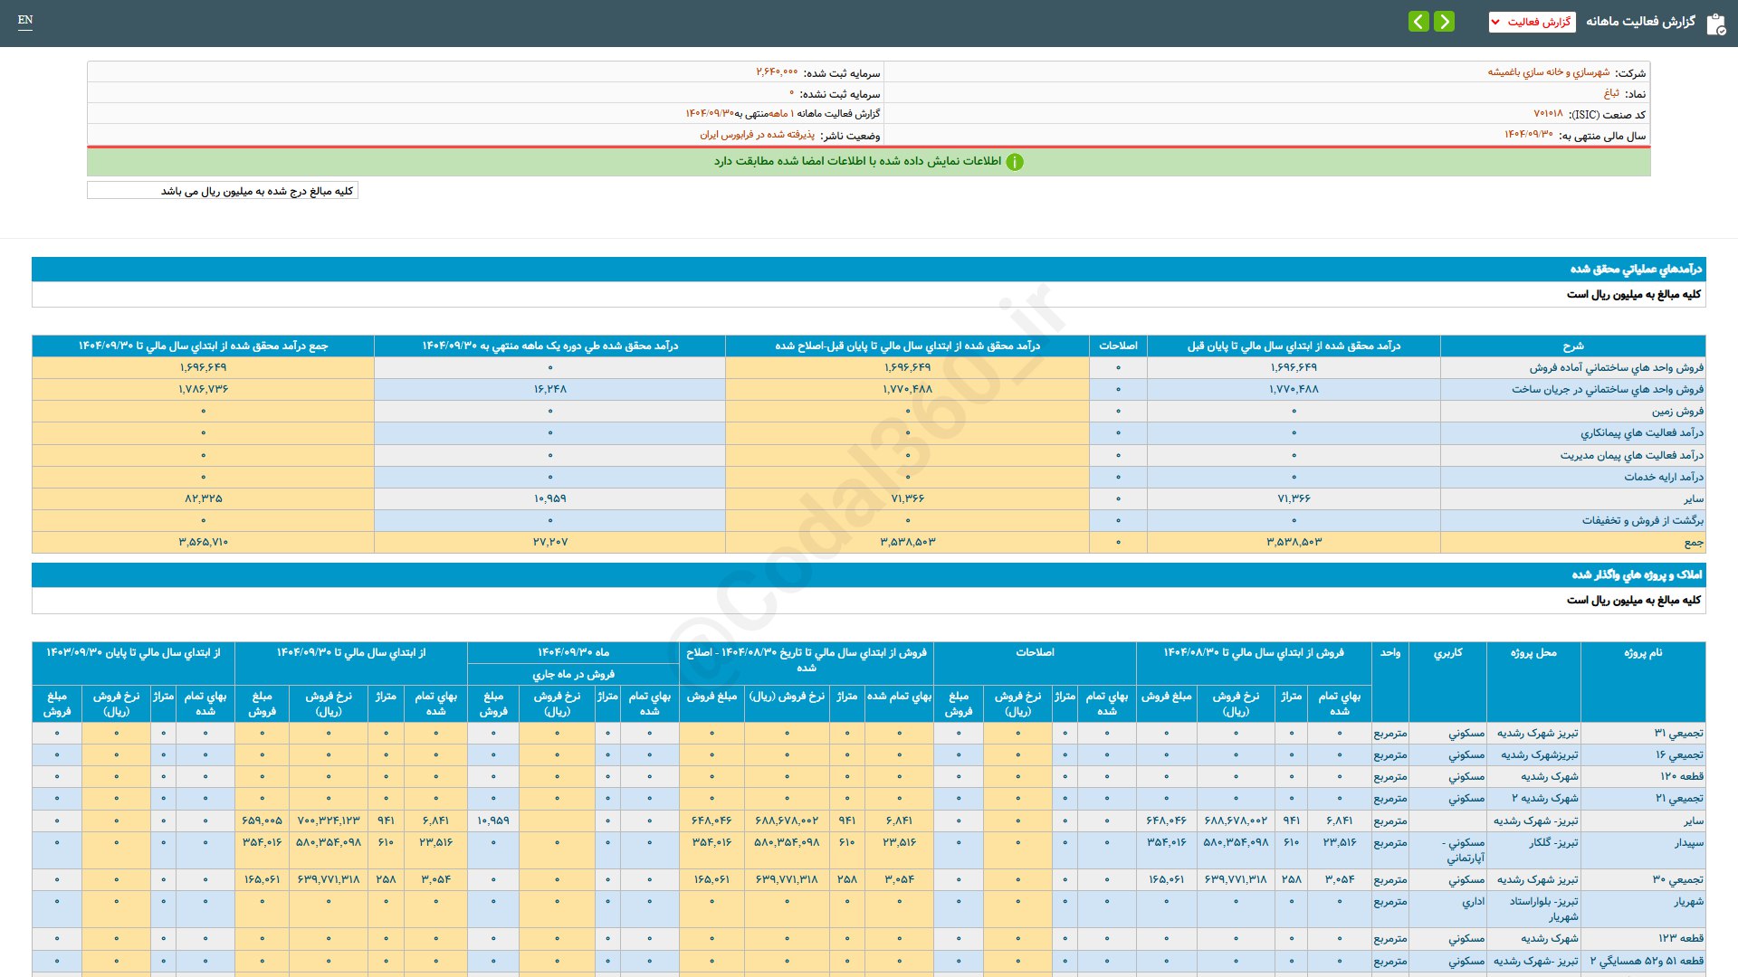Switch language using the EN link
Screen dimensions: 1738x977
(25, 20)
